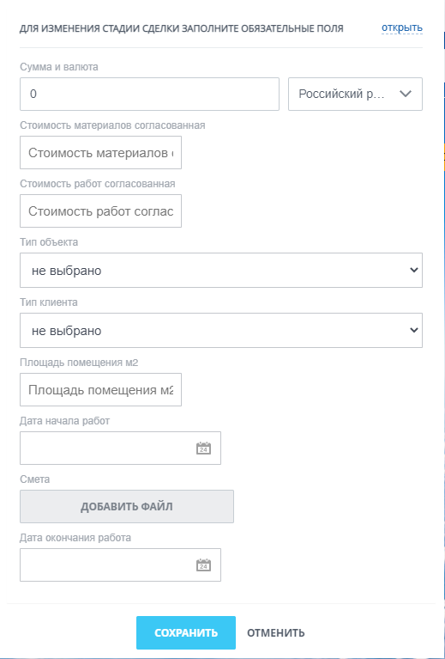Focus the sum amount field containing 0
This screenshot has width=445, height=659.
click(x=149, y=95)
